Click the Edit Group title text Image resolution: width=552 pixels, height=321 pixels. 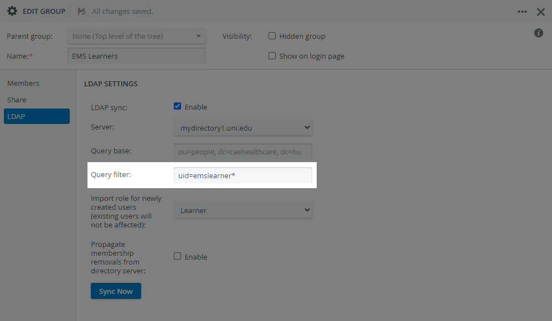click(x=44, y=11)
